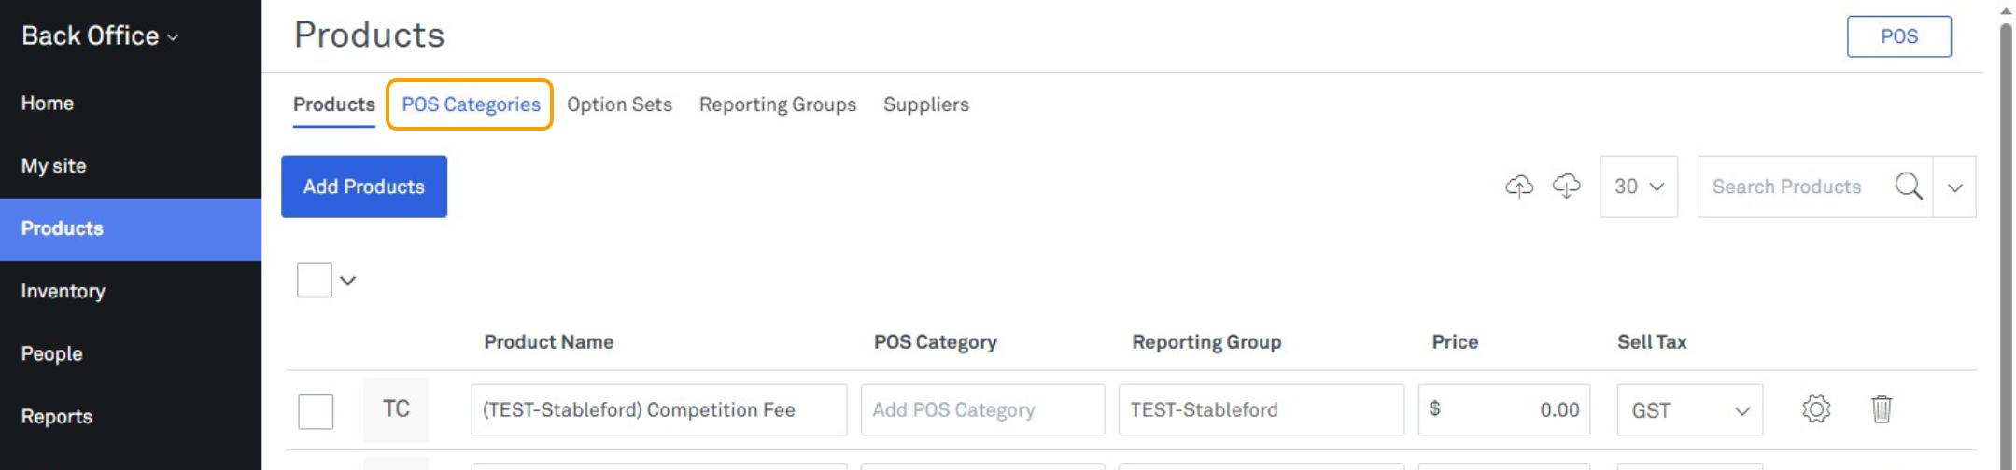The image size is (2016, 470).
Task: Open Inventory in the sidebar
Action: click(x=63, y=291)
